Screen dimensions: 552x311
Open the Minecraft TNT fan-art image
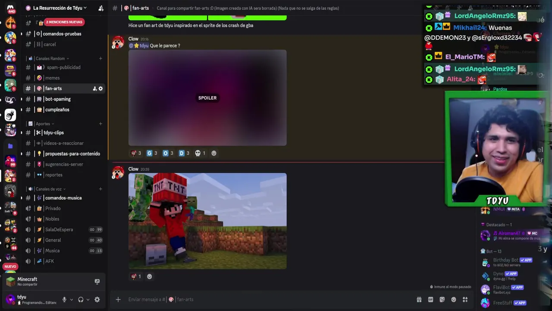(207, 221)
